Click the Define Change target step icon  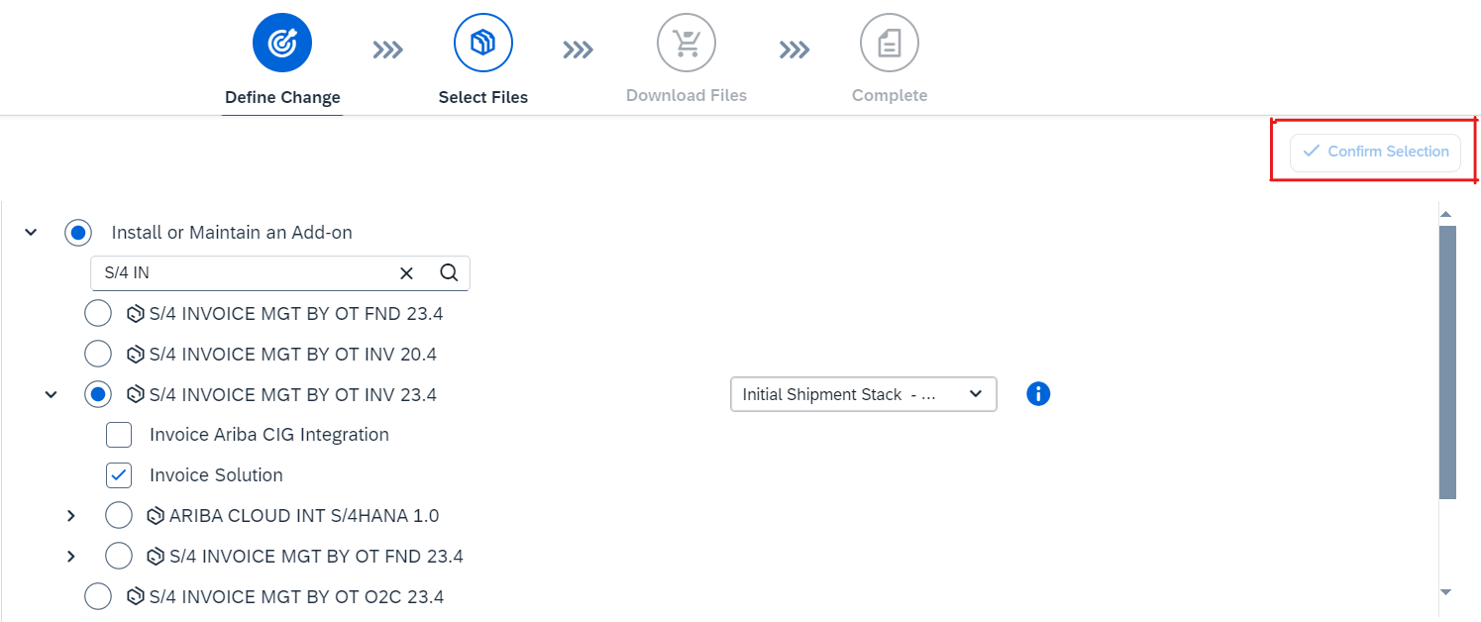point(282,43)
